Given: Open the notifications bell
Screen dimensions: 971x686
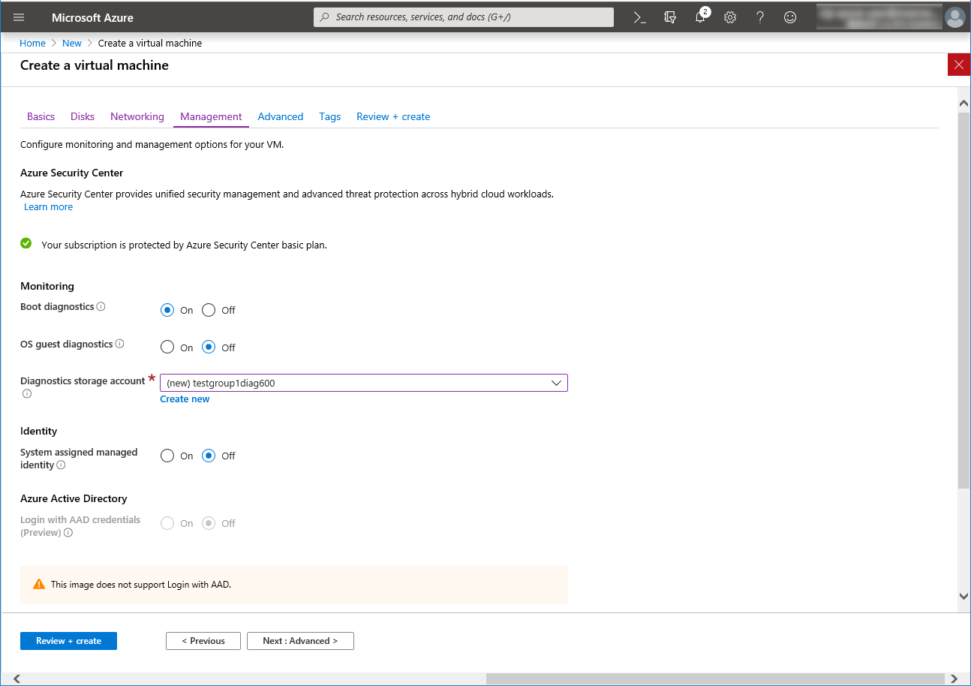Looking at the screenshot, I should pos(700,17).
